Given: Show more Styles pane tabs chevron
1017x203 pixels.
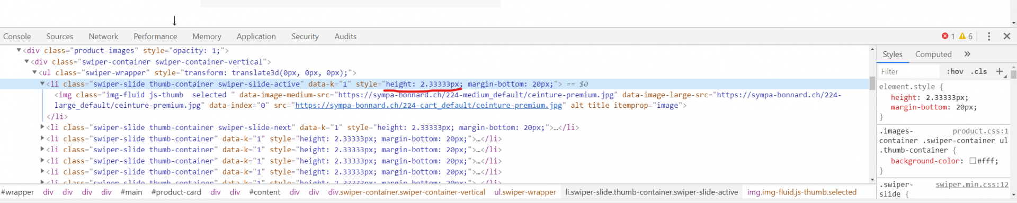Looking at the screenshot, I should pos(967,54).
